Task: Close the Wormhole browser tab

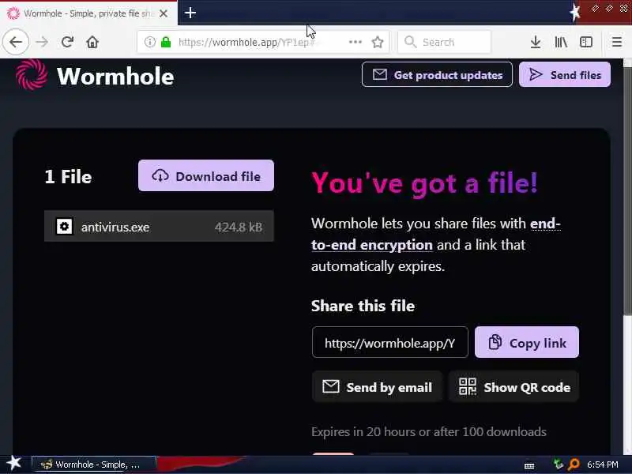Action: 164,13
